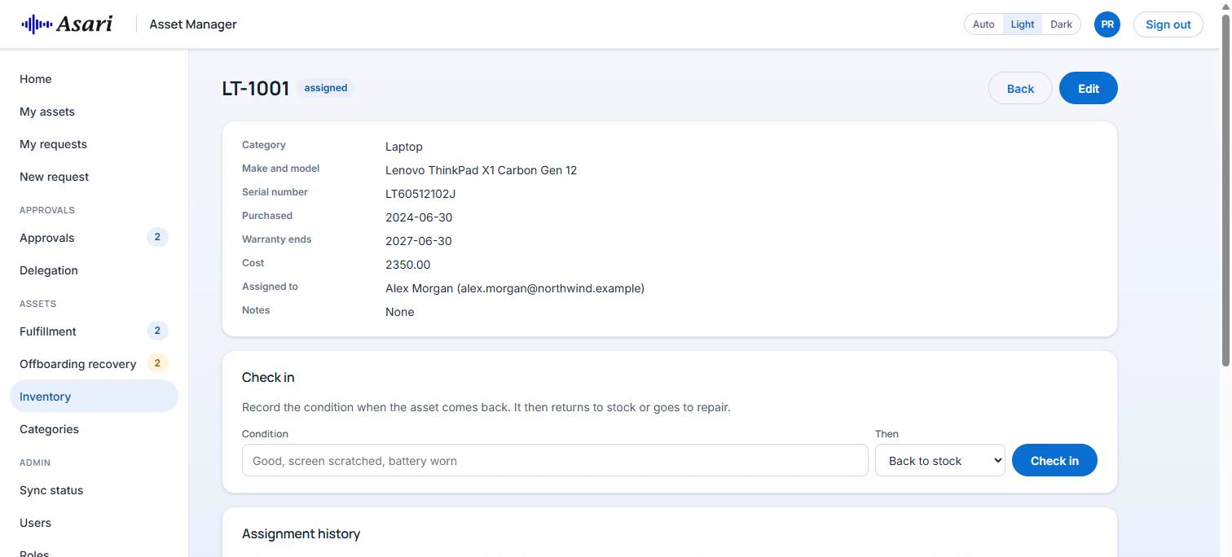
Task: Select Inventory in sidebar
Action: point(94,397)
